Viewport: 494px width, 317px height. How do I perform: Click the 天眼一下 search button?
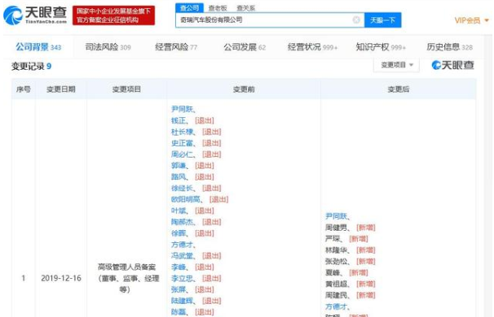point(382,20)
